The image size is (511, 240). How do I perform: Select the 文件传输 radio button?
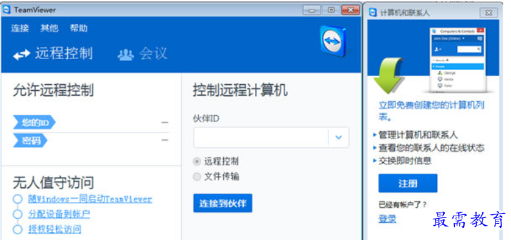pos(197,177)
